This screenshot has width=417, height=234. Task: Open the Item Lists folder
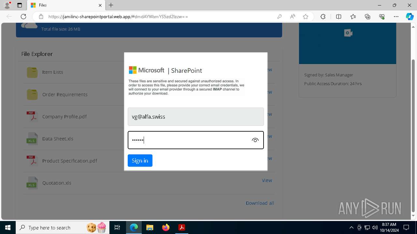click(x=32, y=72)
